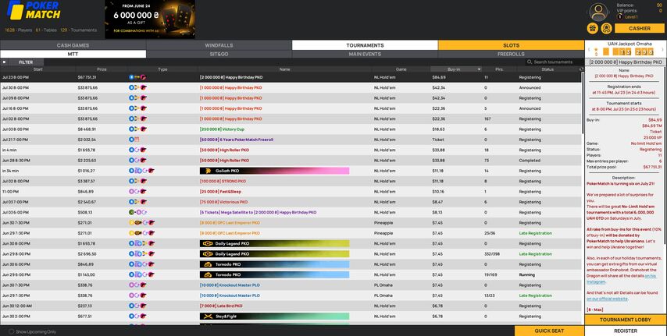667x336 pixels.
Task: Click the achievements medal icon
Action: pyautogui.click(x=606, y=29)
